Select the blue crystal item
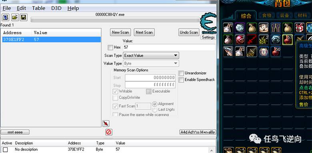This screenshot has width=312, height=153. 309,28
